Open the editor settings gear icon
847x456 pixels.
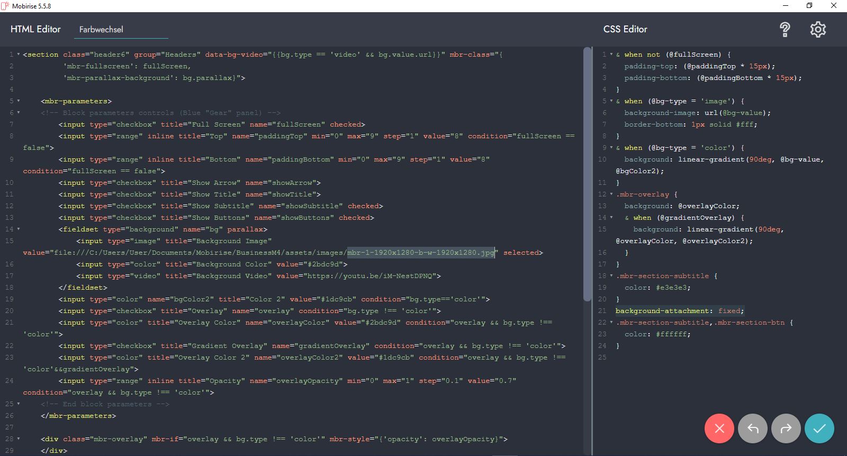818,30
